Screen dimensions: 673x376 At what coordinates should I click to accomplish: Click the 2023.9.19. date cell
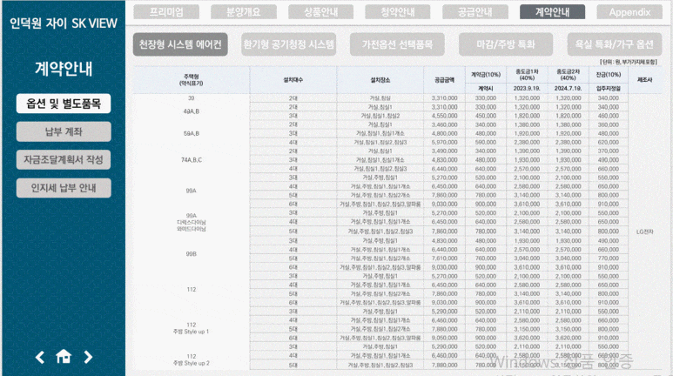pyautogui.click(x=527, y=89)
